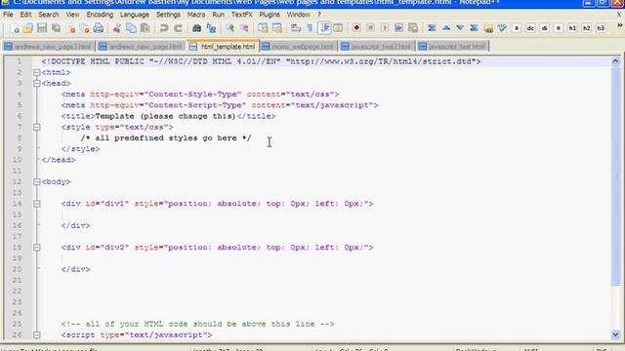Viewport: 625px width, 351px height.
Task: Open the Plugins menu
Action: (270, 15)
